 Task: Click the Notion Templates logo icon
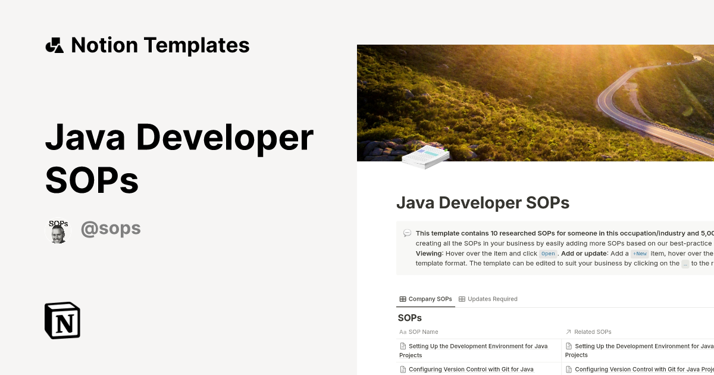point(55,45)
